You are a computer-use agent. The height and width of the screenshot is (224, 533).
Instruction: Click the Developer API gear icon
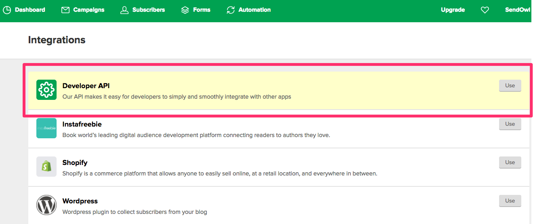(x=46, y=90)
